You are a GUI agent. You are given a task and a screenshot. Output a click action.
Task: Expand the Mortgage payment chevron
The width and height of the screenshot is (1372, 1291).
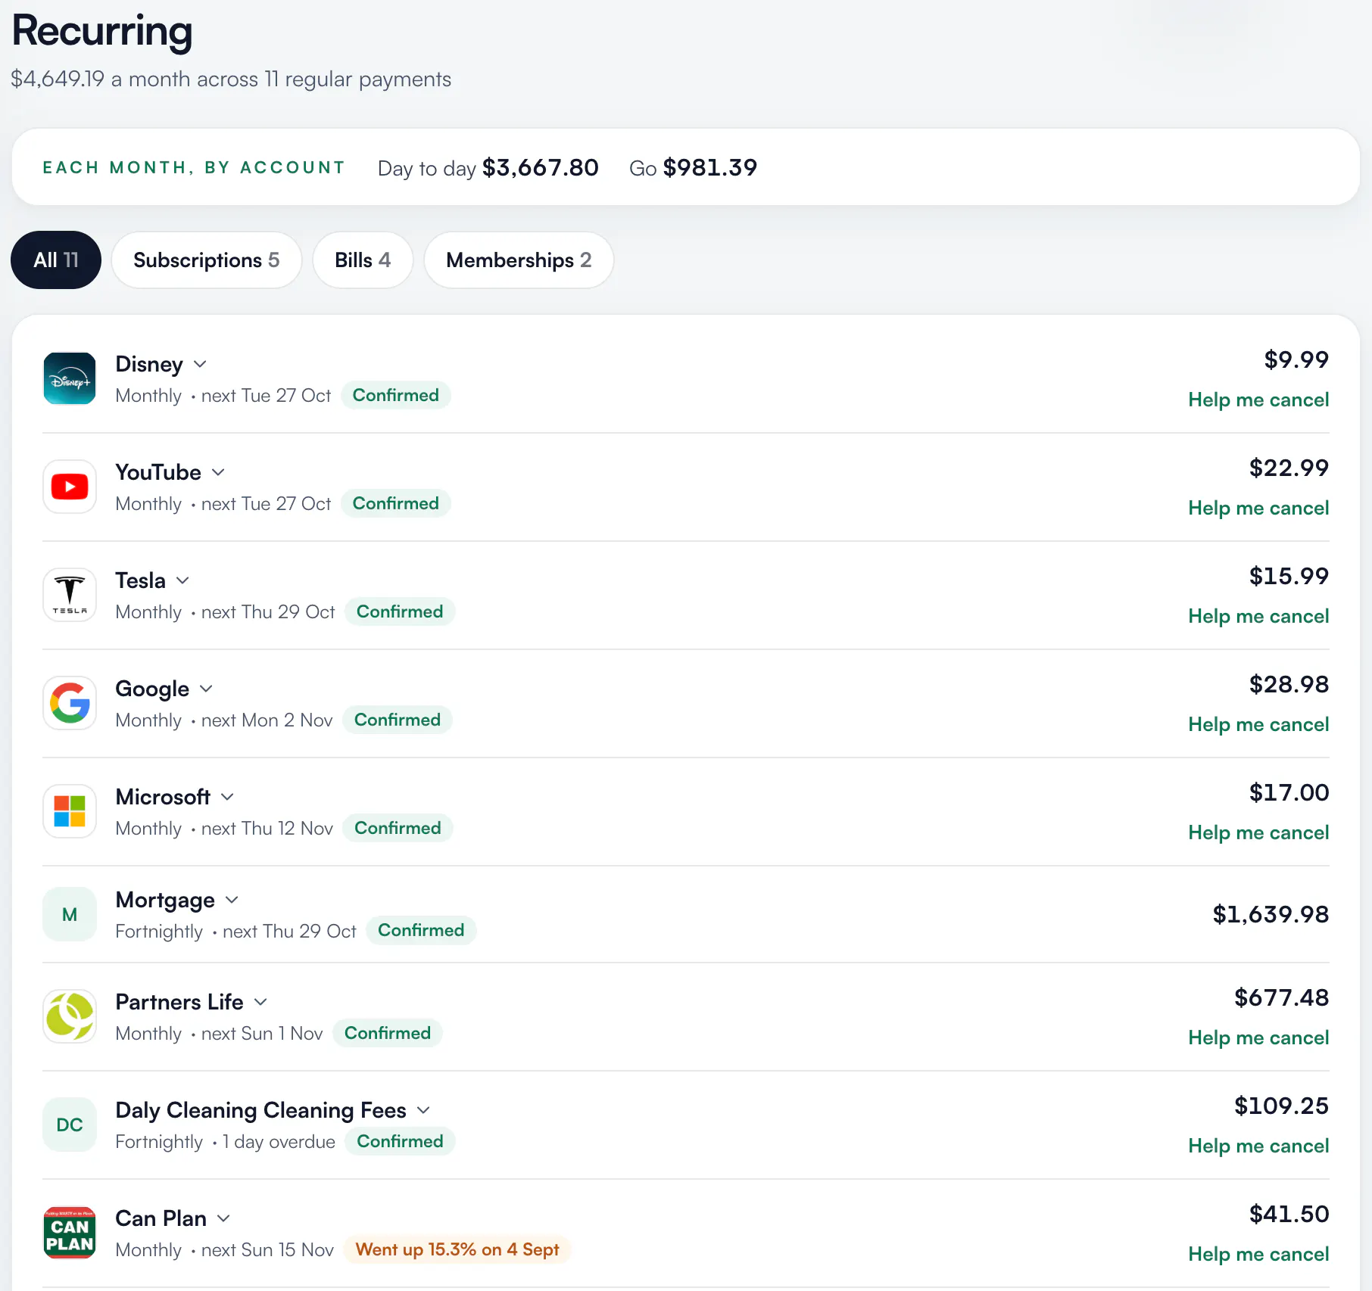[x=232, y=900]
